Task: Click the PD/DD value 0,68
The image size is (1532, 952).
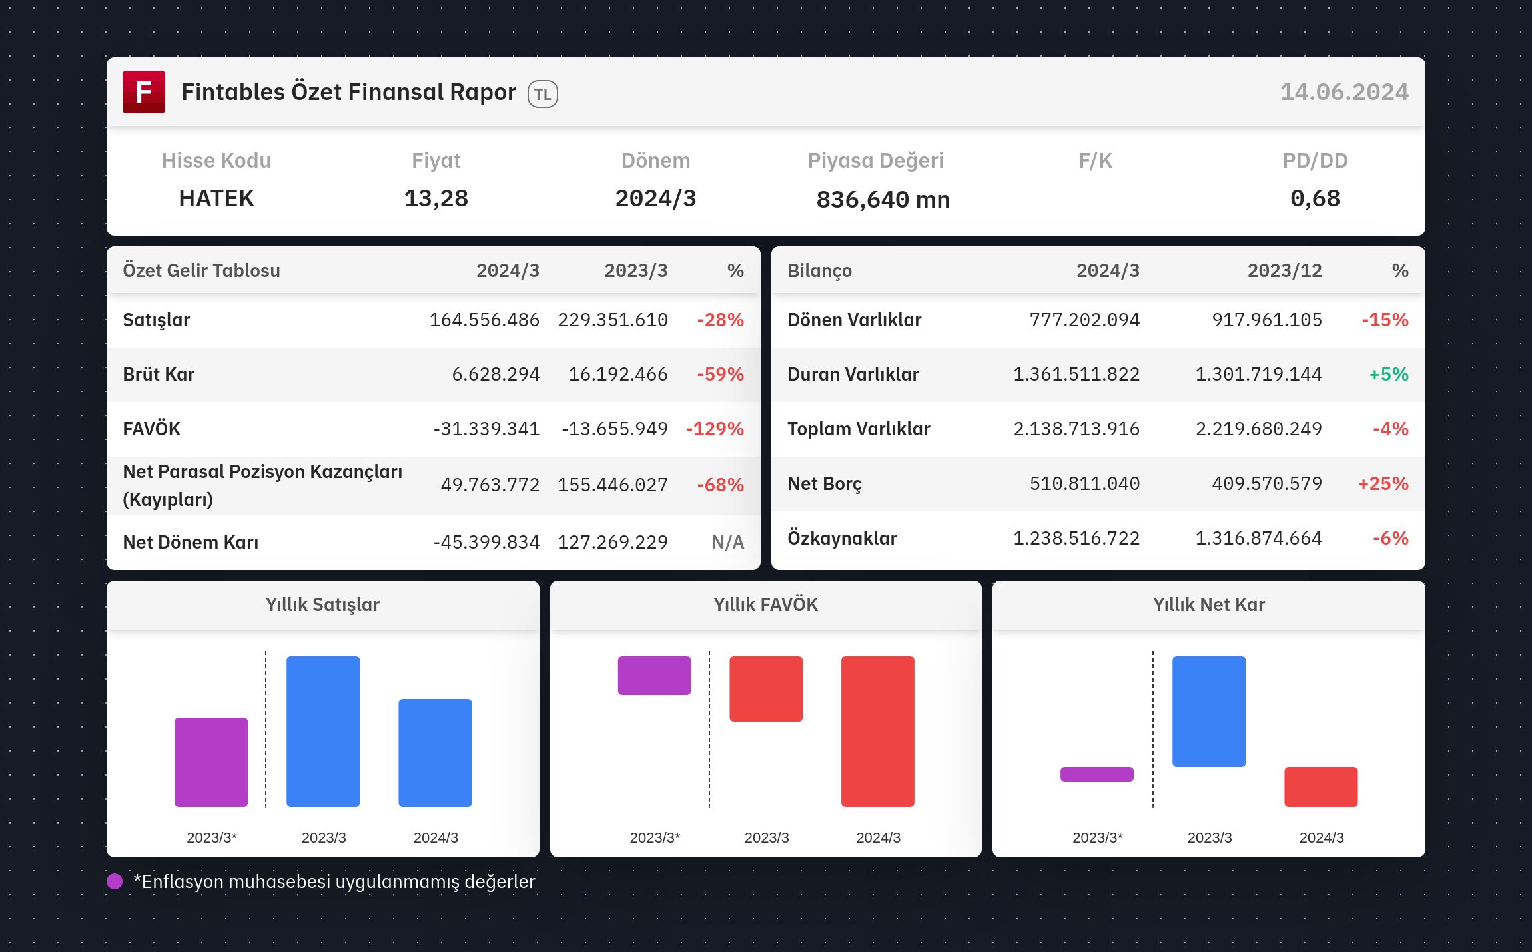Action: (x=1315, y=198)
